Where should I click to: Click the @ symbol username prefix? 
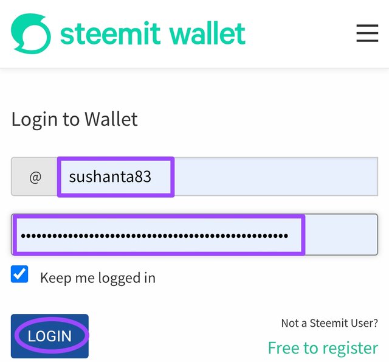(x=35, y=178)
